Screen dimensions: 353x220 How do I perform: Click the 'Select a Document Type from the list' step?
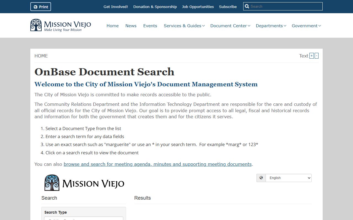(x=83, y=128)
